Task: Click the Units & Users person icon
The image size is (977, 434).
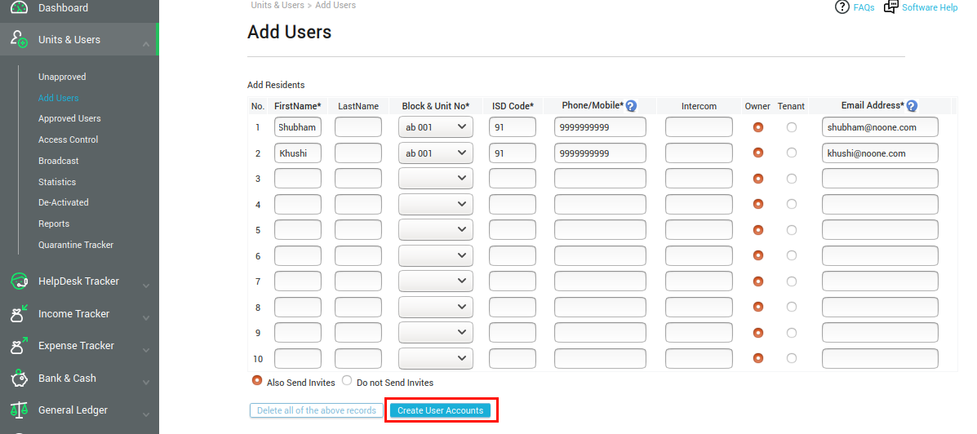Action: pos(20,40)
